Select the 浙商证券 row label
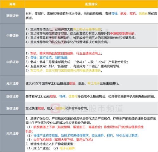Image resolution: width=158 pixels, height=152 pixels. click(x=12, y=16)
